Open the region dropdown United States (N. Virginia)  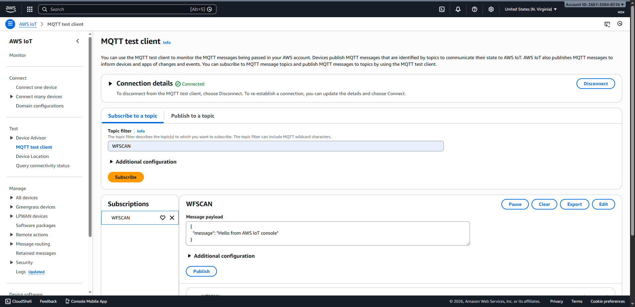[x=530, y=9]
